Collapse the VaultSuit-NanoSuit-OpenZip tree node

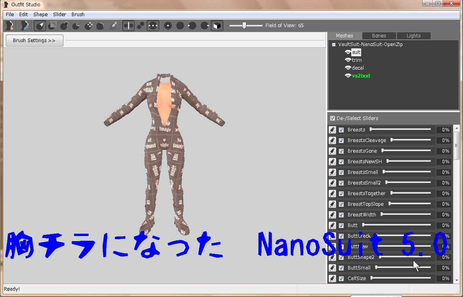(334, 44)
